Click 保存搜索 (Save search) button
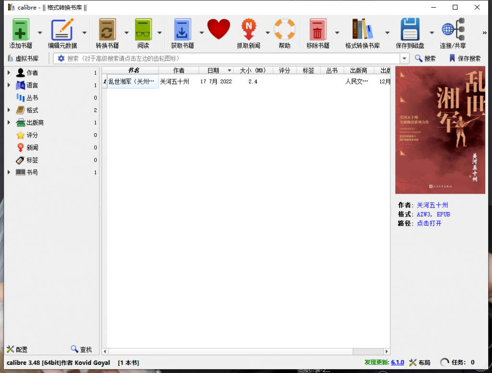 click(x=465, y=58)
